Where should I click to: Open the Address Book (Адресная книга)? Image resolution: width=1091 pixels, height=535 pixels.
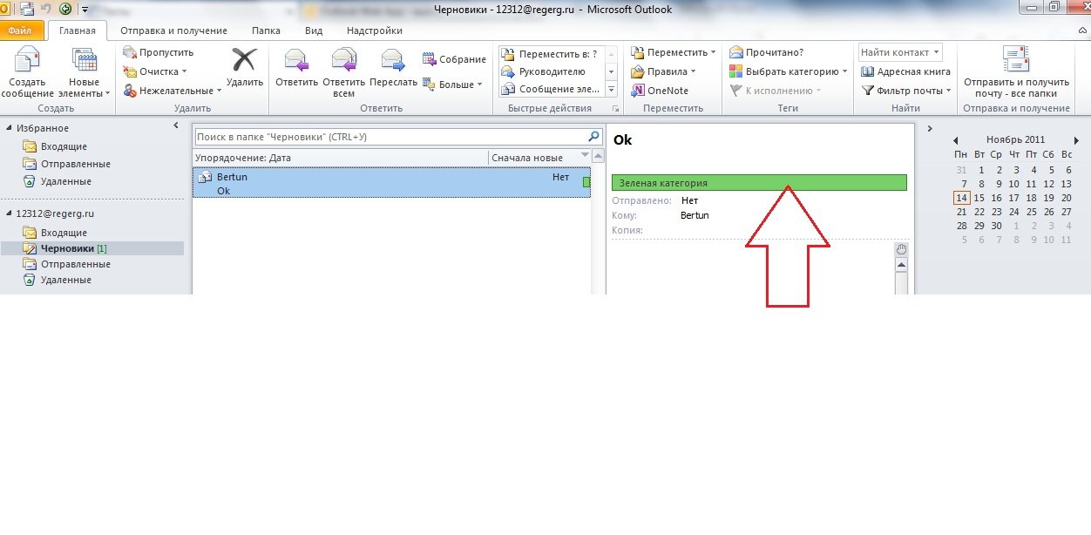click(x=905, y=71)
